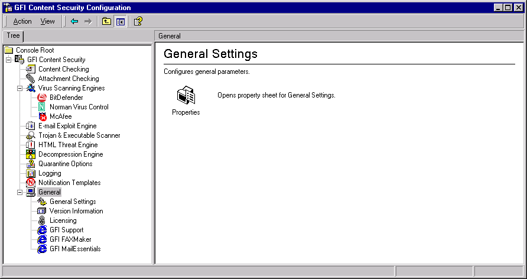Select the Content Checking label

[64, 69]
